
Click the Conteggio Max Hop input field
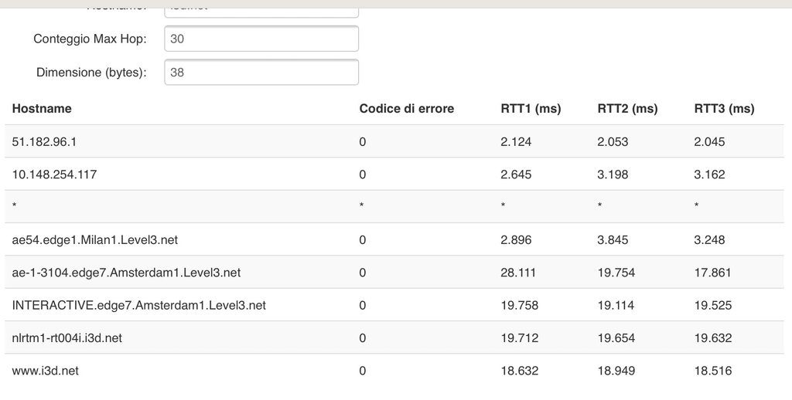pyautogui.click(x=261, y=39)
